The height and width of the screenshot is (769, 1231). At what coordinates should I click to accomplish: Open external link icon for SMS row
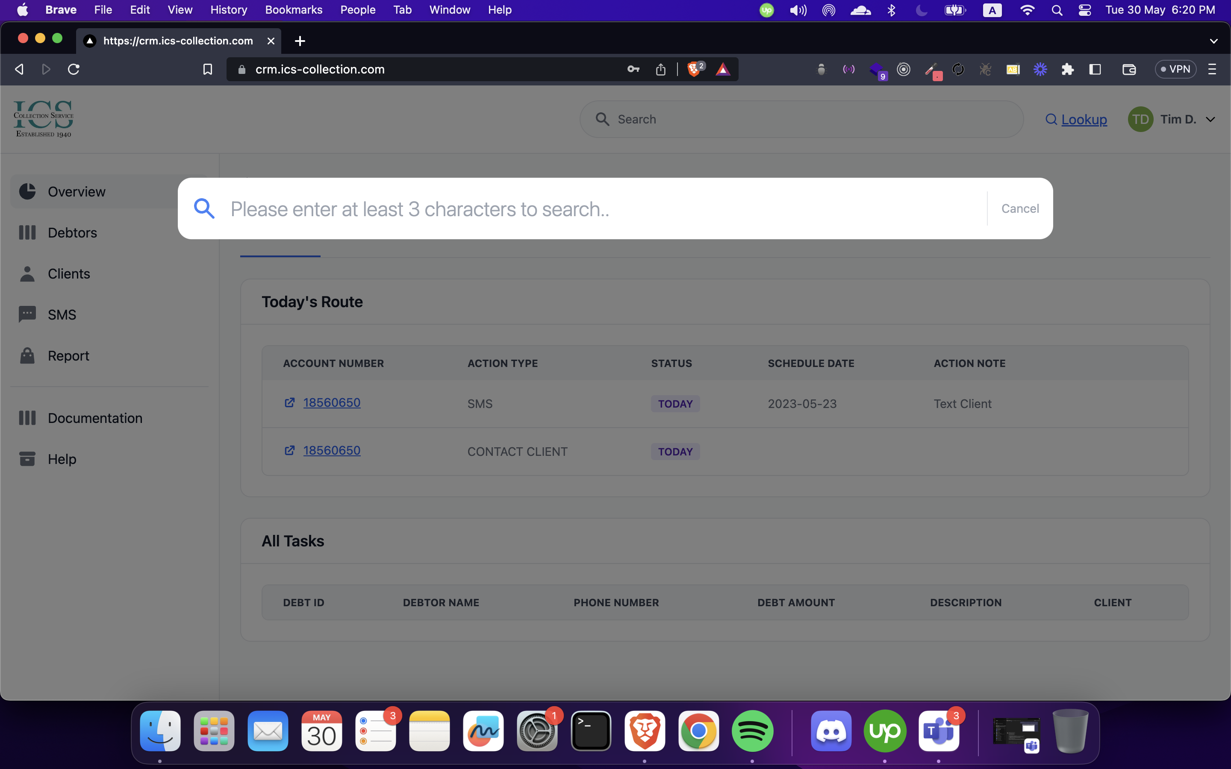click(x=289, y=403)
